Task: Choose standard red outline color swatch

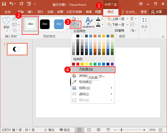Action: point(78,64)
